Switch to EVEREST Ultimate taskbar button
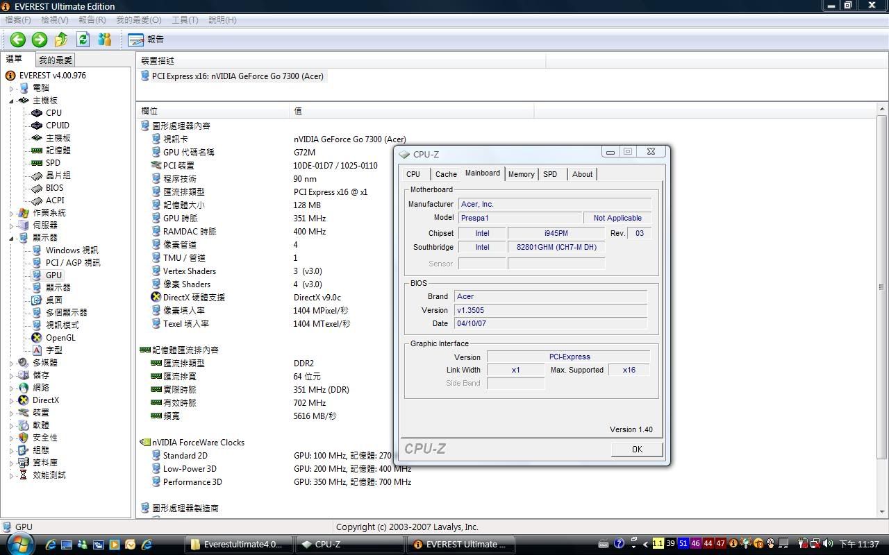 pos(461,545)
